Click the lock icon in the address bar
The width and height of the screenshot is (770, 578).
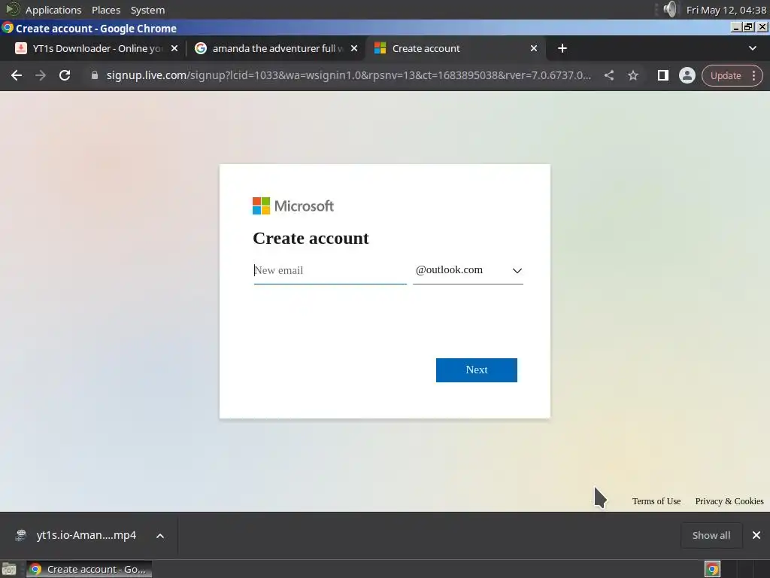95,75
